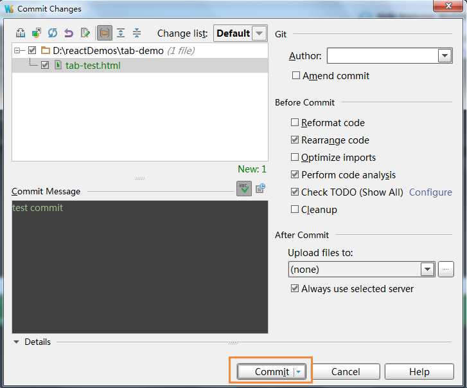Open the Upload files to (none) dropdown

coord(428,270)
